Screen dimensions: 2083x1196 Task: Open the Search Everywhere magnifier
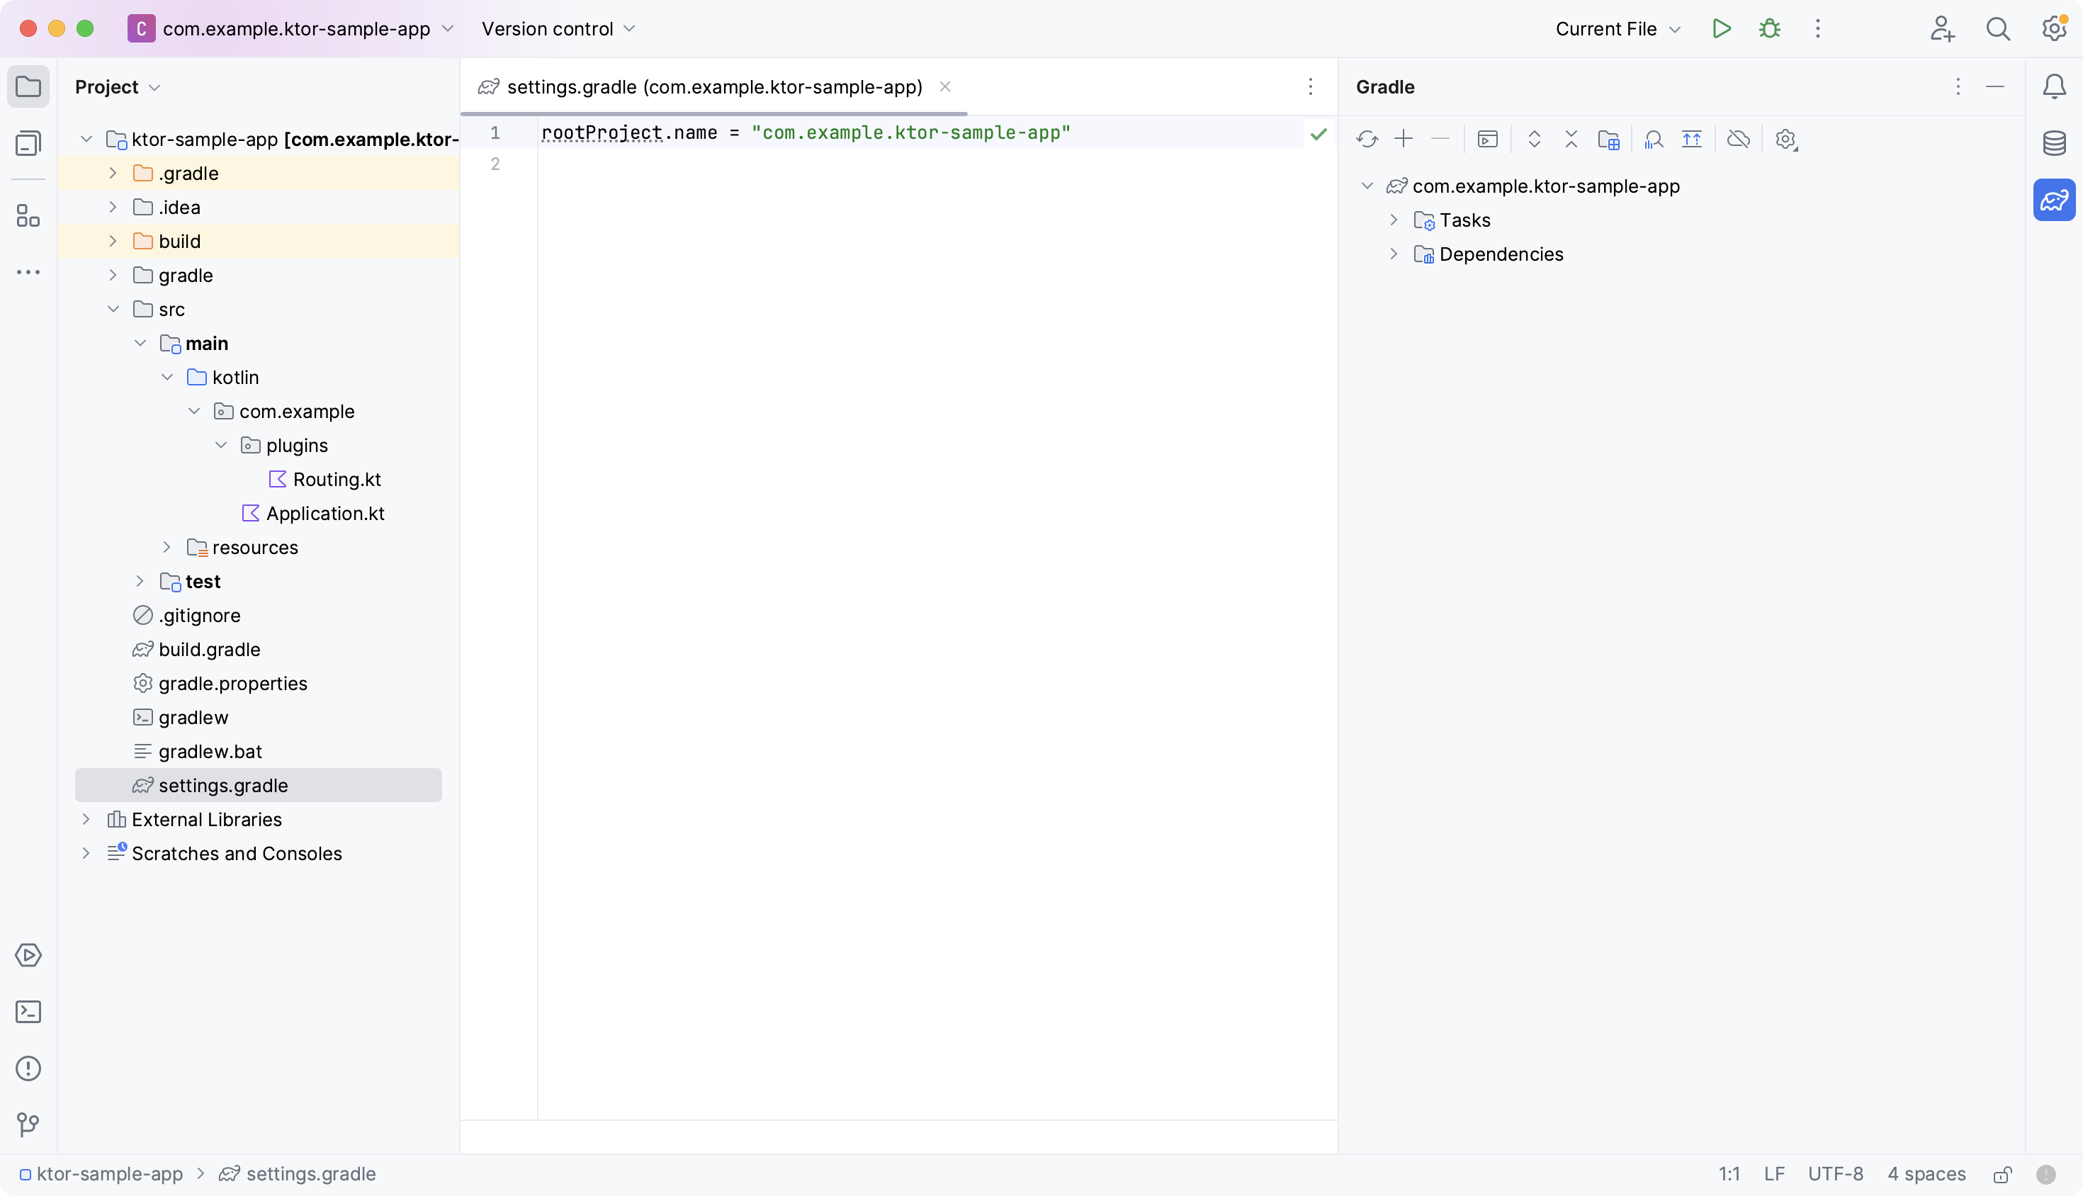point(1999,28)
